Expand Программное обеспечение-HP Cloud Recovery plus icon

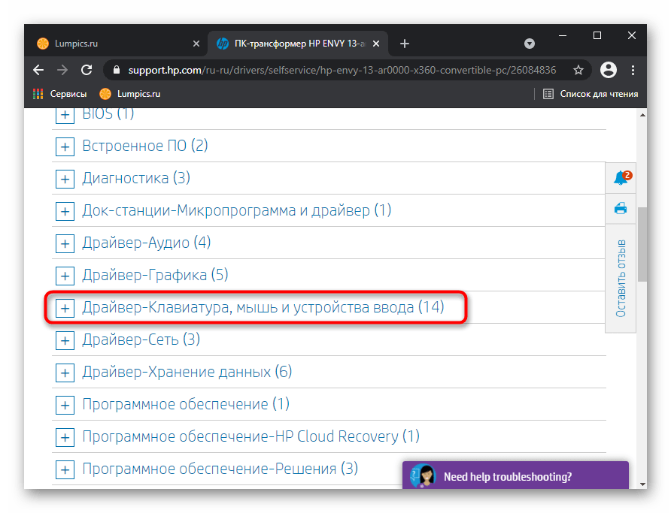point(65,437)
